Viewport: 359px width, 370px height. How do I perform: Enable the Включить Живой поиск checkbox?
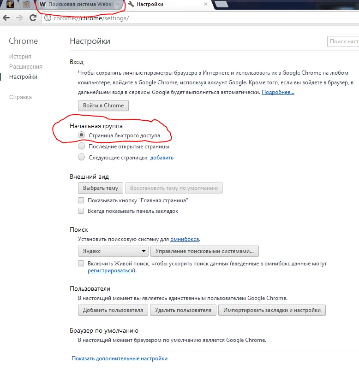pos(81,264)
